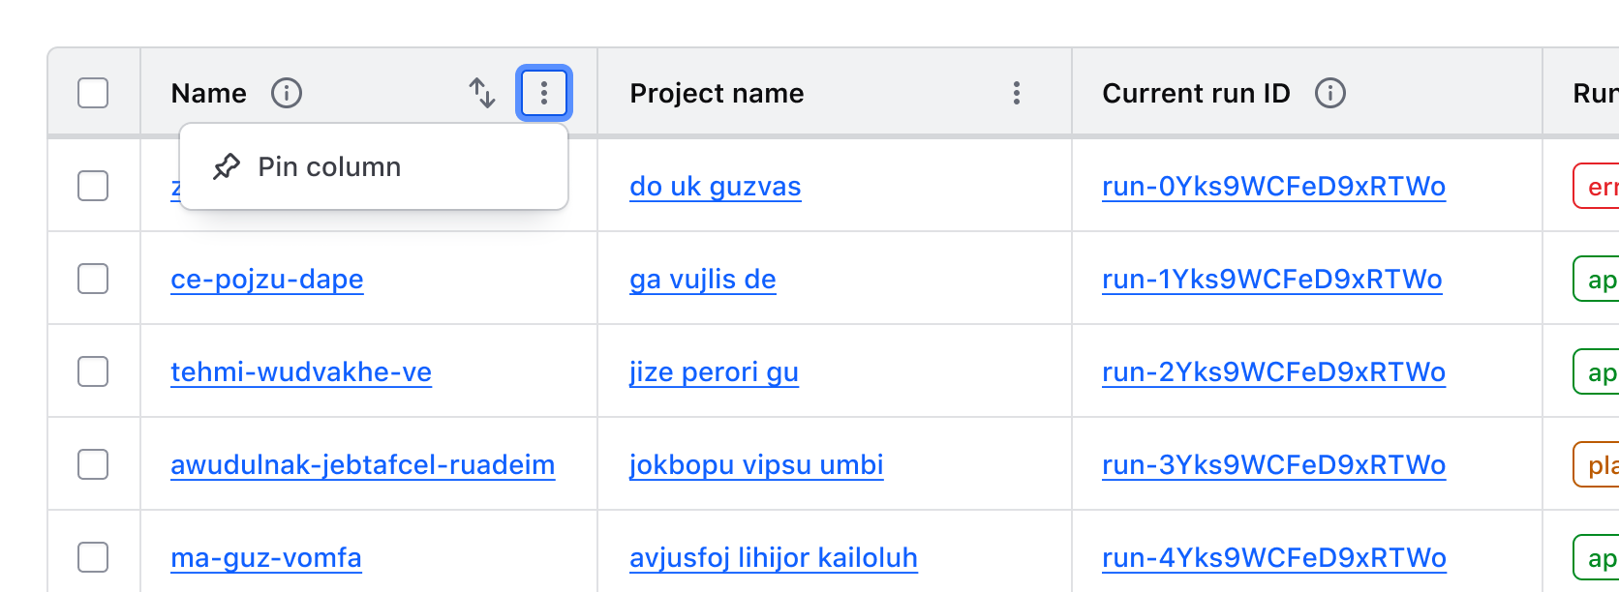Open the run-3Yks9WCFeD9xRTWo link

point(1273,464)
